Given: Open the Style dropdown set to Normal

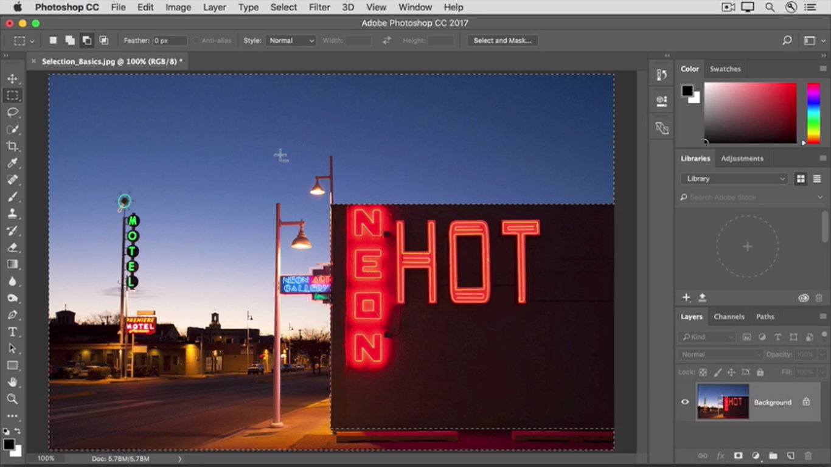Looking at the screenshot, I should [x=291, y=41].
